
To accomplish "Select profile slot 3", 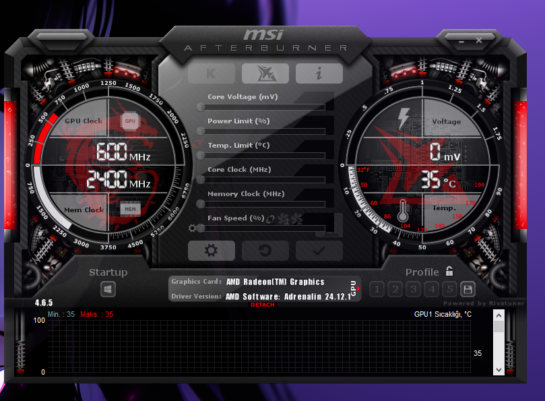I will click(414, 289).
